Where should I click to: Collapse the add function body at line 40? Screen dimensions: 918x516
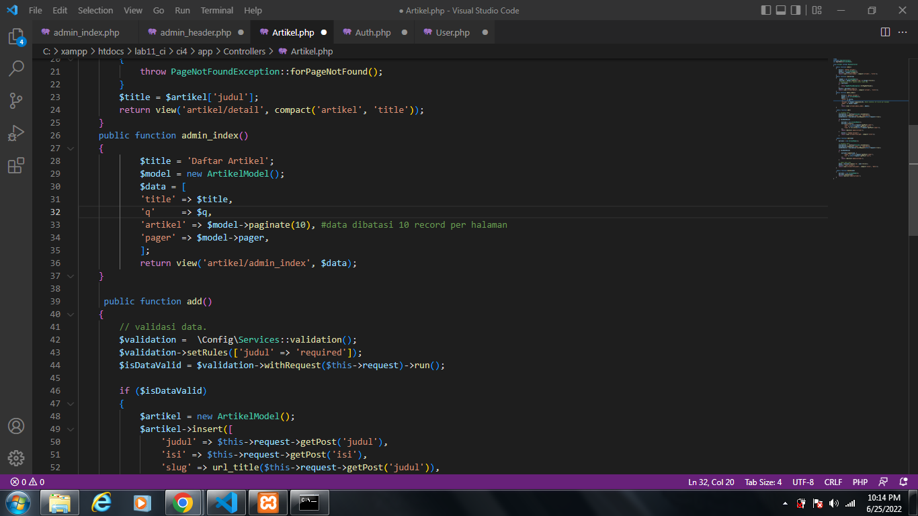pyautogui.click(x=69, y=314)
